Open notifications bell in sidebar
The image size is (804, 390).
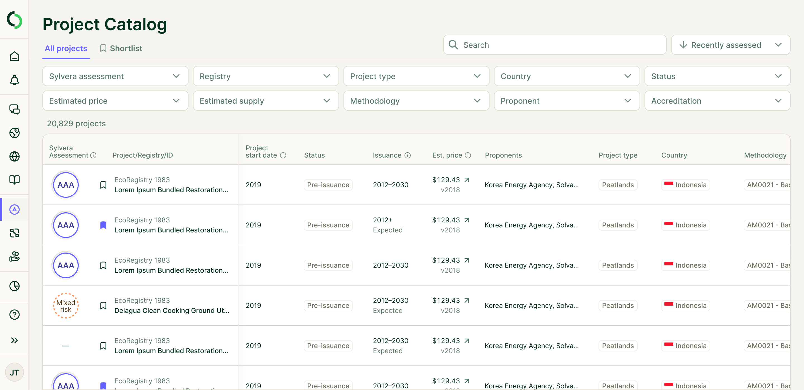click(x=14, y=80)
